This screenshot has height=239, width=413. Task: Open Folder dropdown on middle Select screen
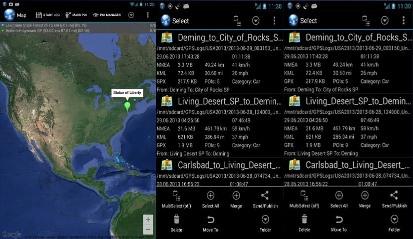point(265,223)
